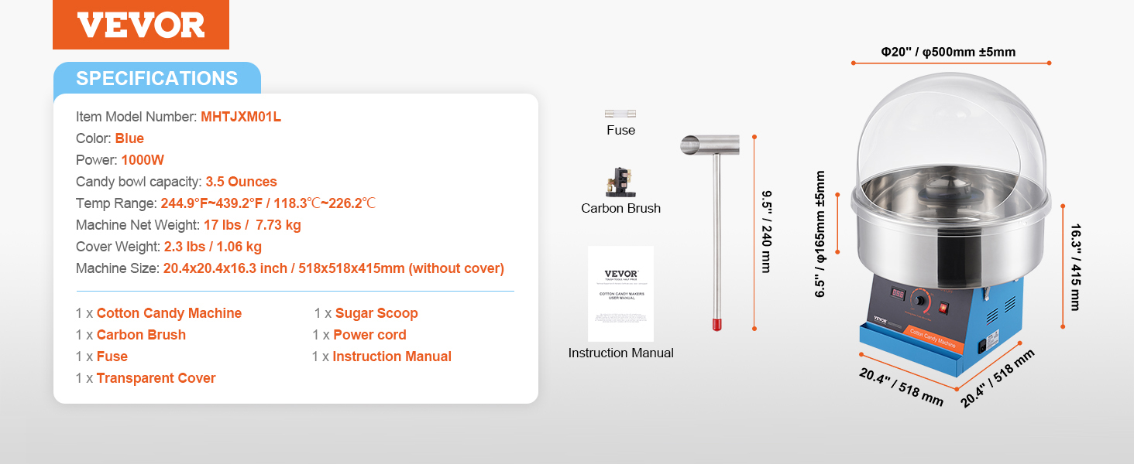This screenshot has height=464, width=1134.
Task: Select the fuse image
Action: [x=620, y=114]
